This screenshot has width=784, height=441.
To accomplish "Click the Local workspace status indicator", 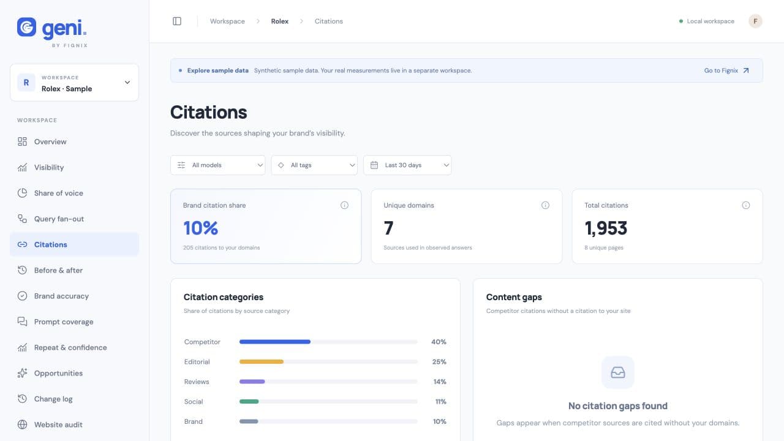I will 707,21.
